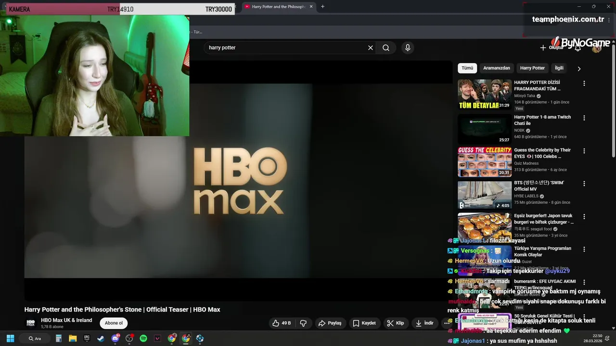Open options for Harry Potter 1-8 Twitch video
This screenshot has width=616, height=346.
tap(584, 118)
